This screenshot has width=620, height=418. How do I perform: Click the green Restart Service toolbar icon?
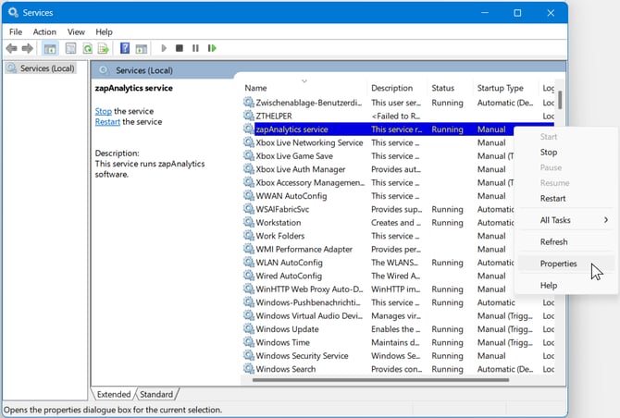[212, 48]
